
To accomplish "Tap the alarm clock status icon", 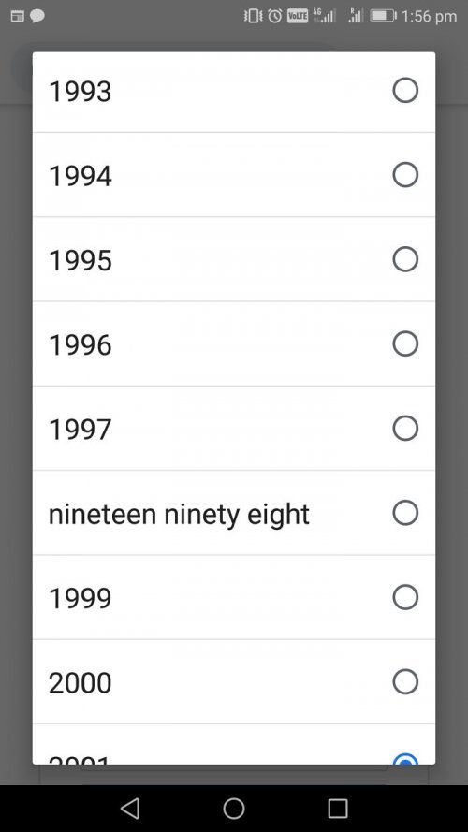I will pyautogui.click(x=275, y=16).
